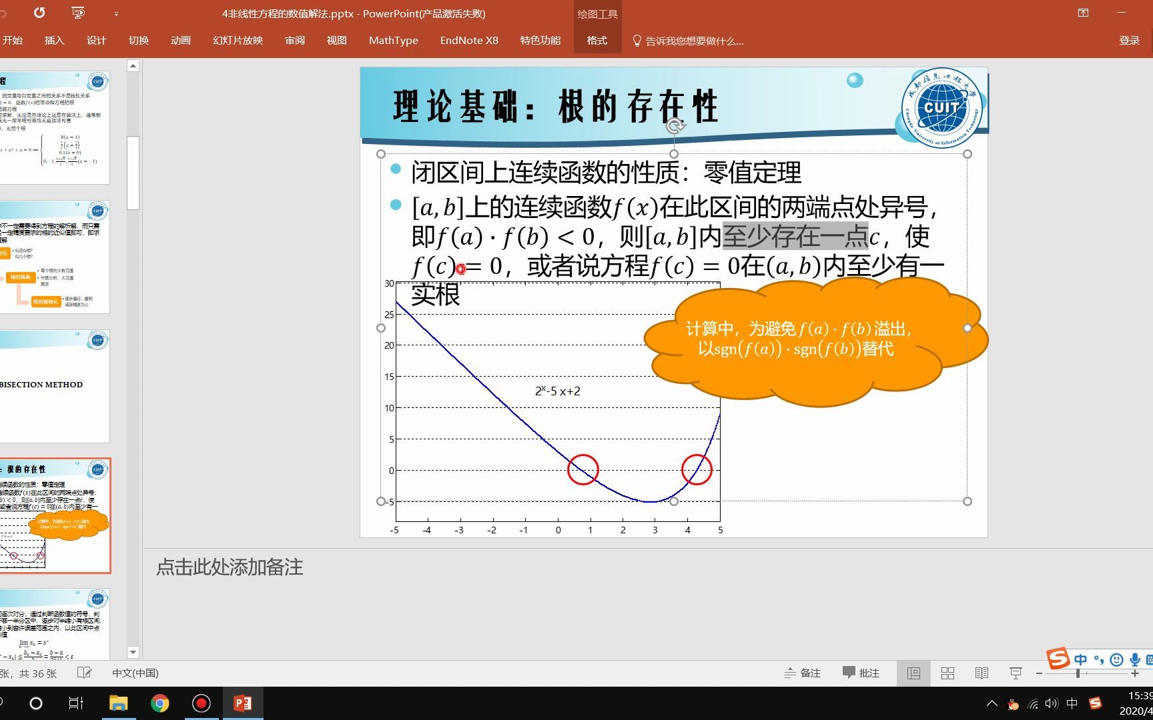The height and width of the screenshot is (720, 1153).
Task: Click the Undo/Repeat icon in quick access toolbar
Action: point(39,13)
